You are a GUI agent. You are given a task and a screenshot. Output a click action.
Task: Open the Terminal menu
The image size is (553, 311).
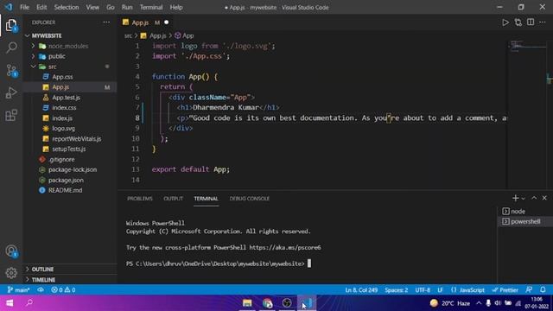coord(151,7)
